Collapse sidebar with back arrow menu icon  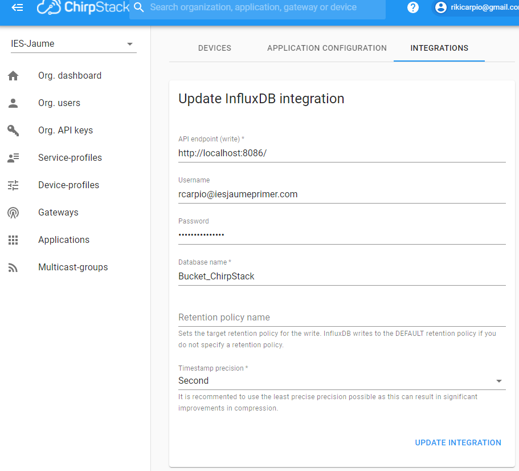[17, 7]
